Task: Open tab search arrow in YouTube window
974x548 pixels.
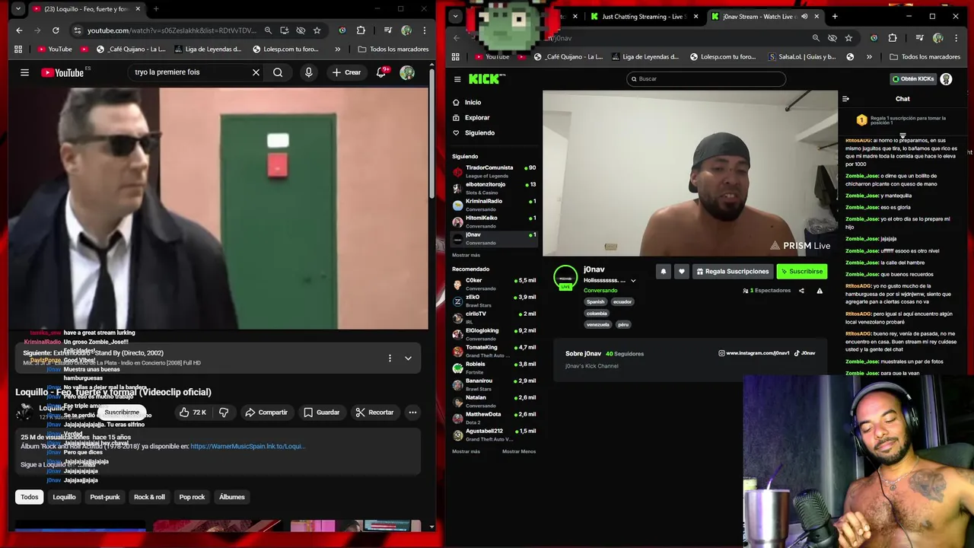Action: 17,9
